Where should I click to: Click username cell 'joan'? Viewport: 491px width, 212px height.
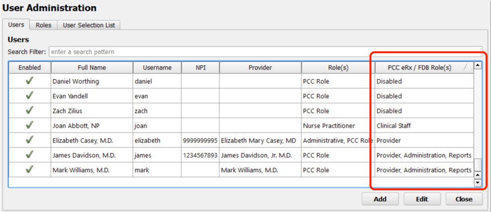point(157,125)
